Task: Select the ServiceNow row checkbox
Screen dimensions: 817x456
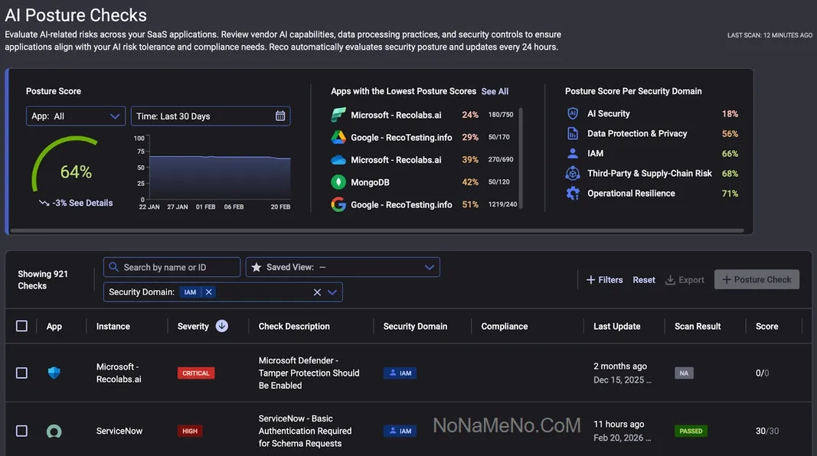Action: (21, 431)
